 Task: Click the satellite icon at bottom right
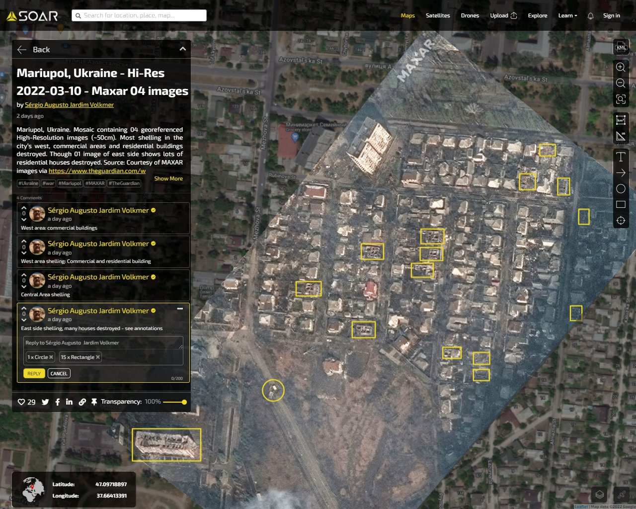pyautogui.click(x=621, y=494)
